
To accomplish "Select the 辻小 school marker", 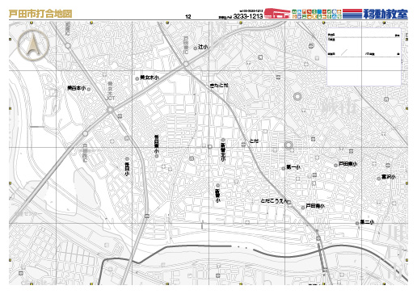I will coord(196,48).
